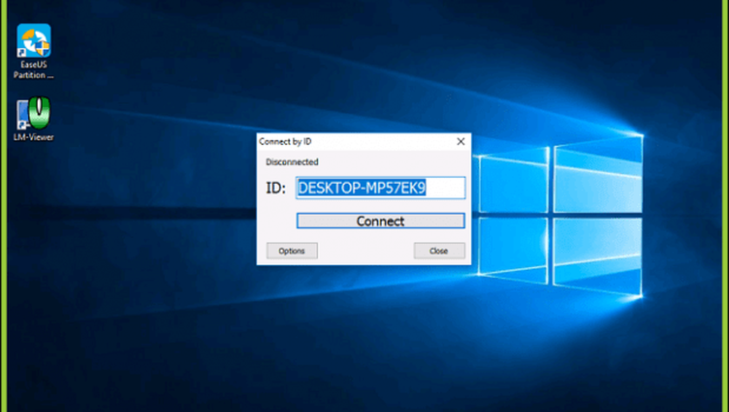Click the ID input field DESKTOP-MP57EK9
729x412 pixels.
381,188
